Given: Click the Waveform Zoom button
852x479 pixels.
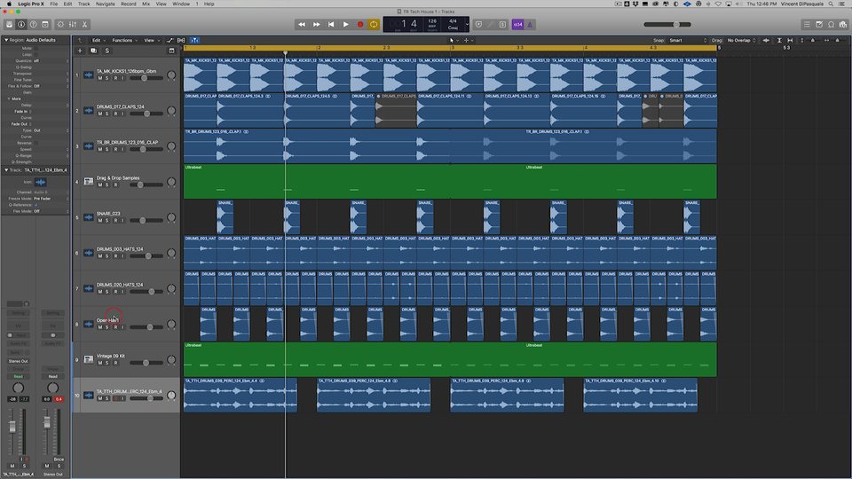Looking at the screenshot, I should point(766,40).
